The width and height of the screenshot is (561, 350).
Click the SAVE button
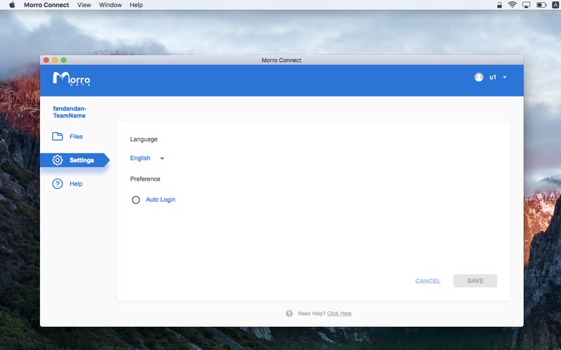475,281
